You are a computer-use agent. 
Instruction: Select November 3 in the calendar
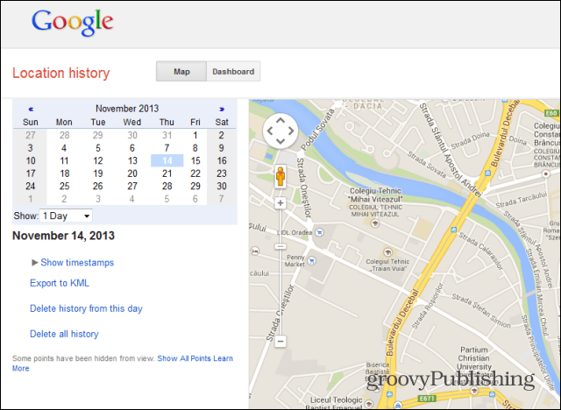(31, 148)
